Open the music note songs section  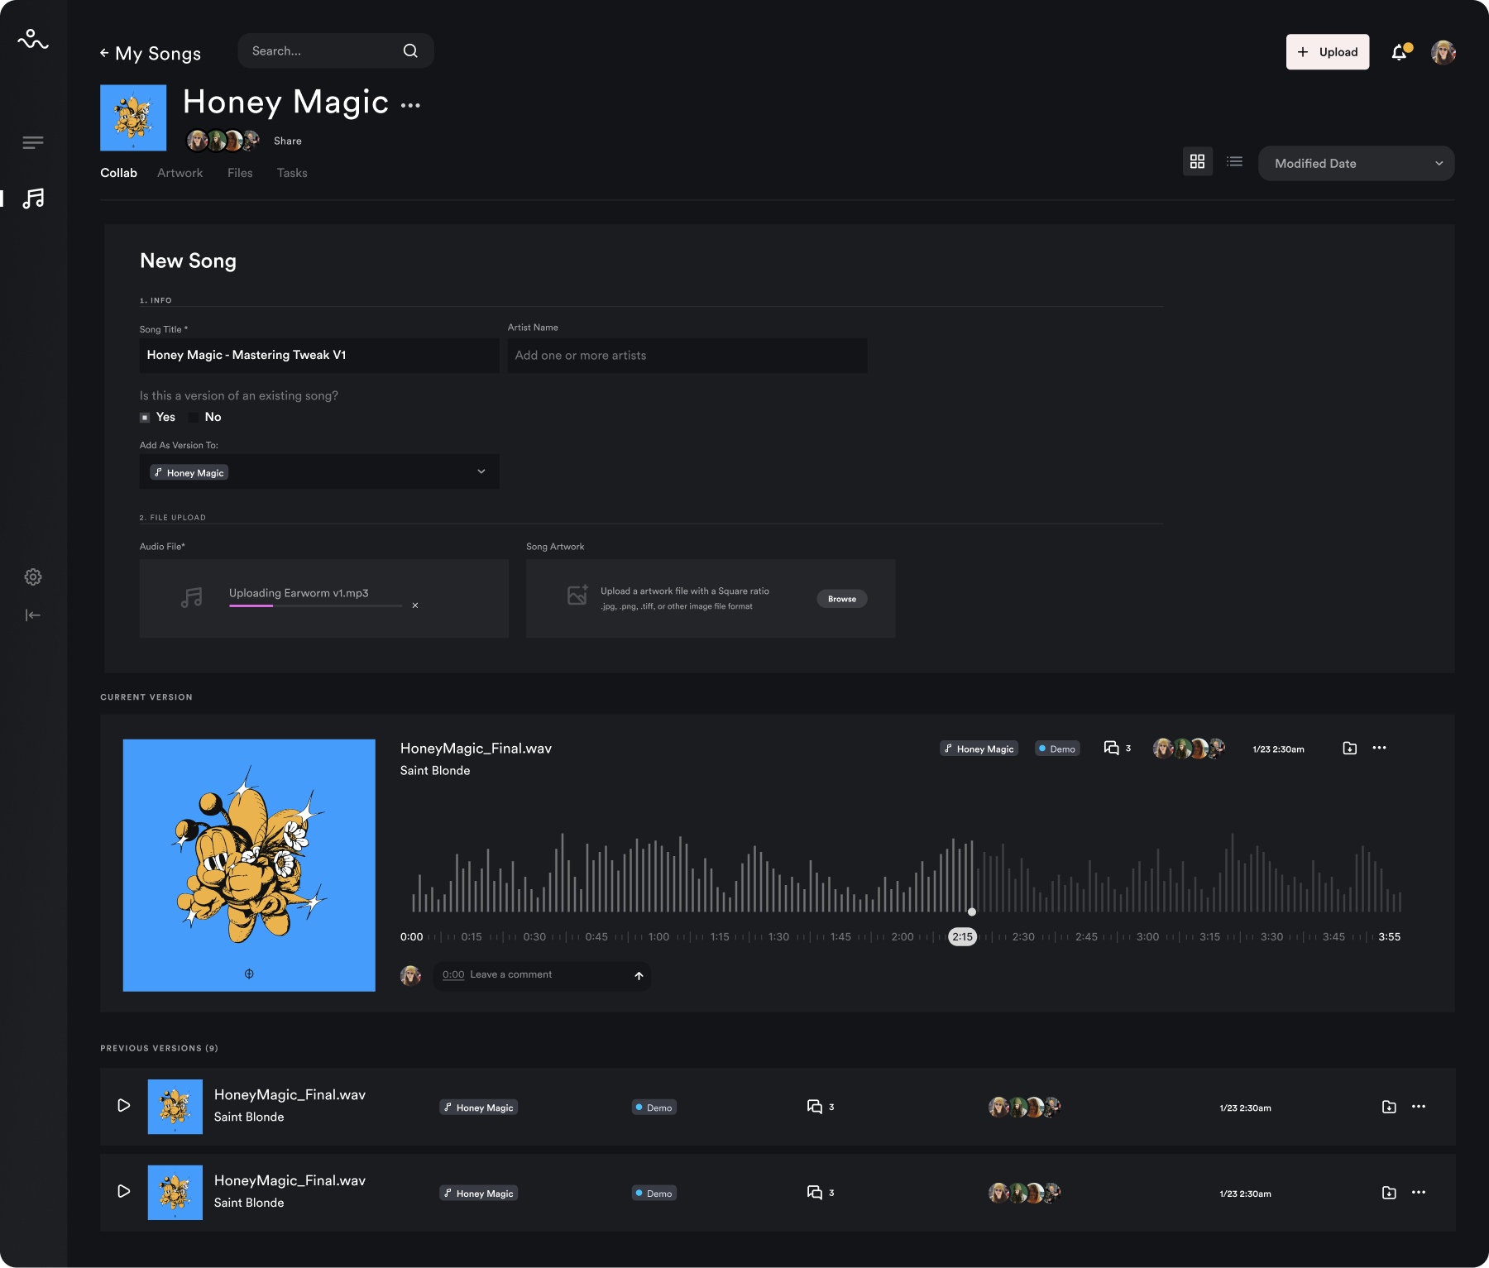[33, 199]
